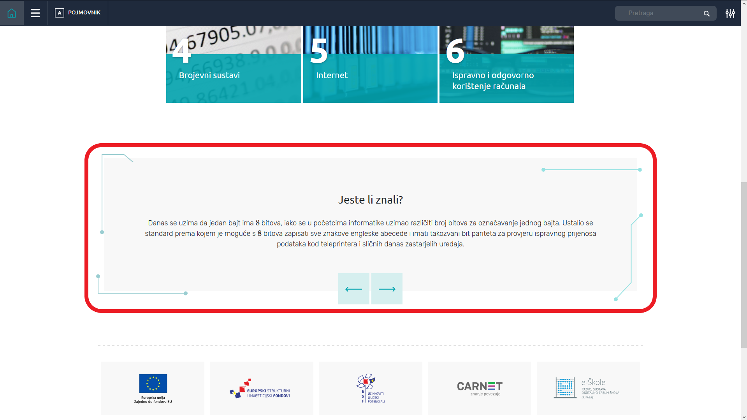Click the search magnifier icon
The image size is (747, 420).
pos(707,14)
